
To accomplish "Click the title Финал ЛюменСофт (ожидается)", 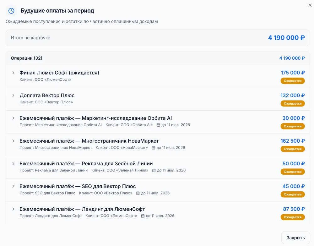I will pyautogui.click(x=59, y=73).
